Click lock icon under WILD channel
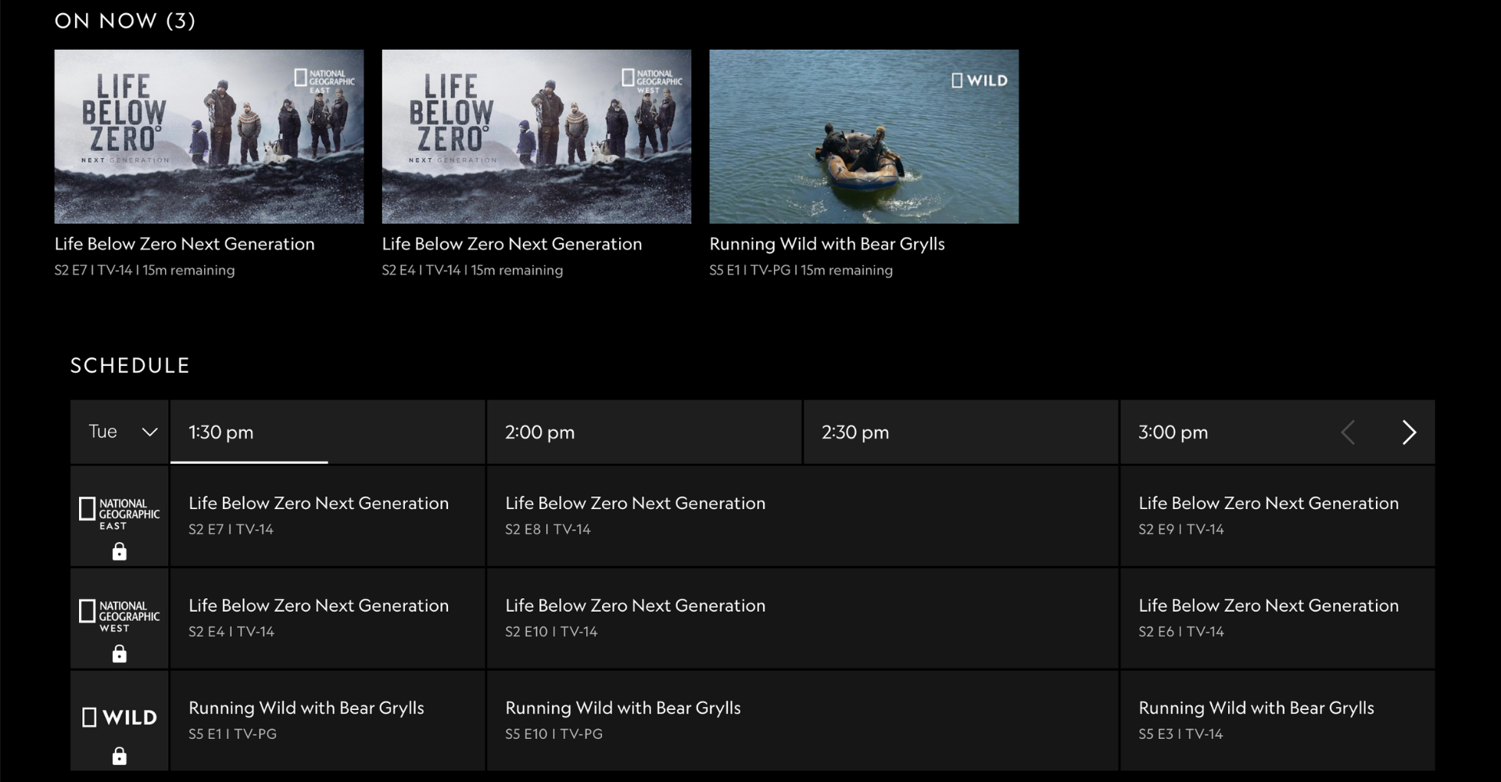Image resolution: width=1501 pixels, height=782 pixels. [x=119, y=756]
